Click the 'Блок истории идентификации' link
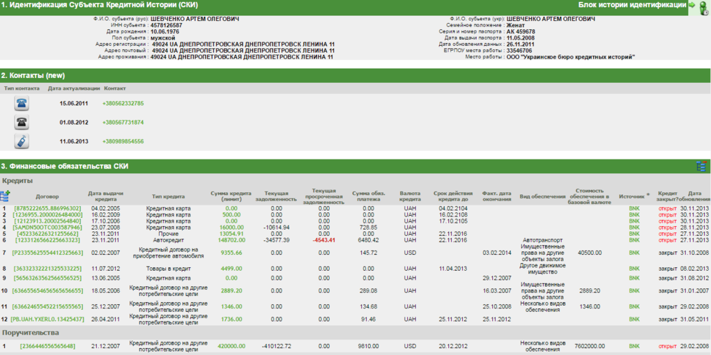 pyautogui.click(x=632, y=5)
